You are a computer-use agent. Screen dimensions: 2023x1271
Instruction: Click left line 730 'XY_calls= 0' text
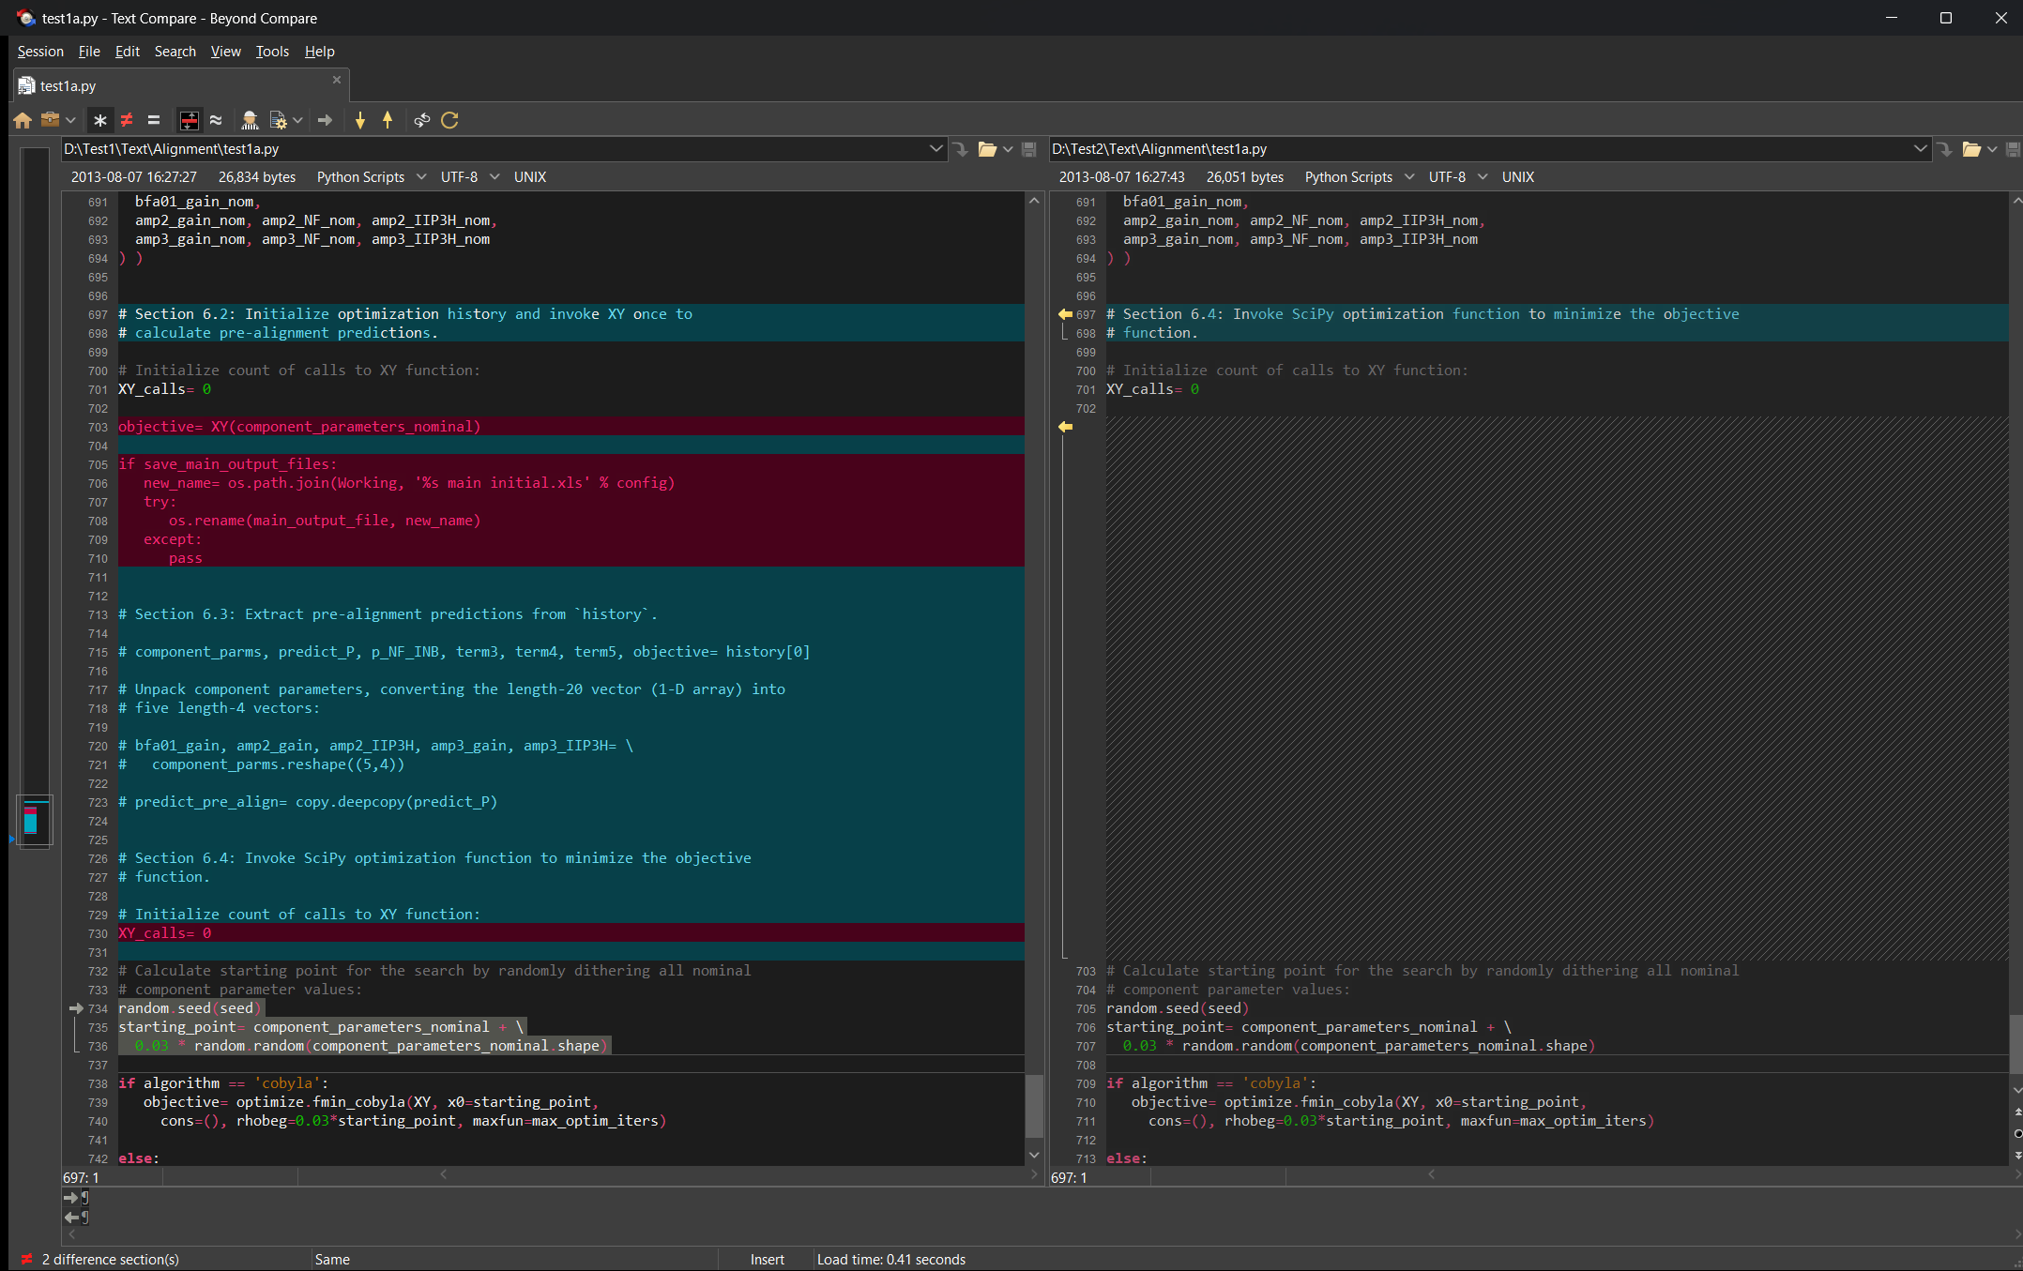(165, 933)
